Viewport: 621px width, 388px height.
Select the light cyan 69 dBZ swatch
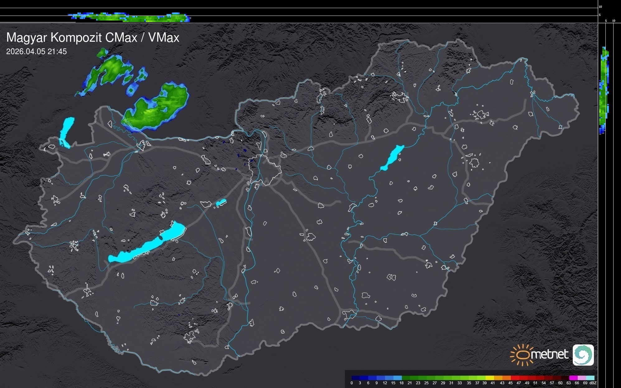pos(590,378)
